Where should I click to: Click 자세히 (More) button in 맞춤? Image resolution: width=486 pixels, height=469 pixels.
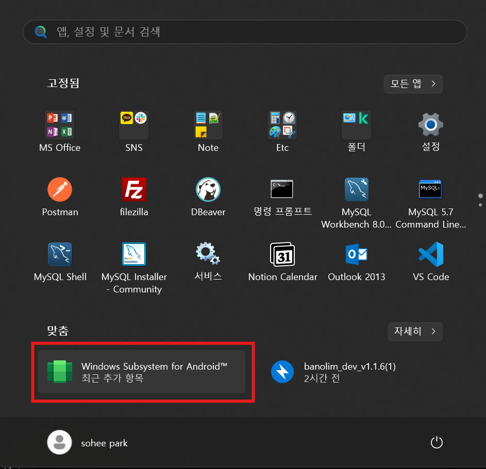415,332
